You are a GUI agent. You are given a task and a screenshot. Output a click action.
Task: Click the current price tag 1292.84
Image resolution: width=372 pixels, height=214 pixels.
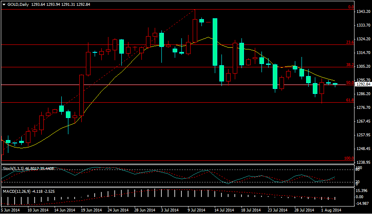[363, 84]
